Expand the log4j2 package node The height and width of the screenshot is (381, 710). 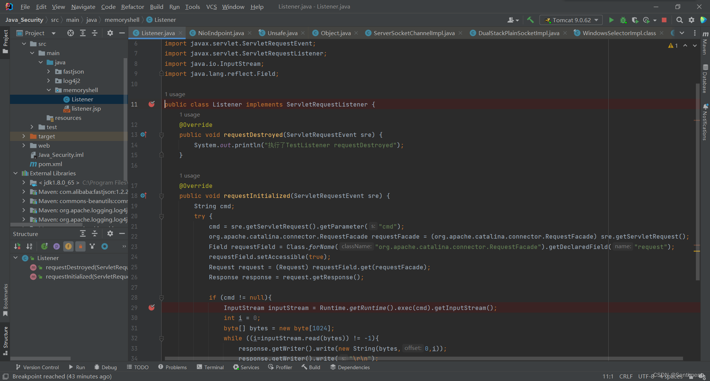(48, 81)
